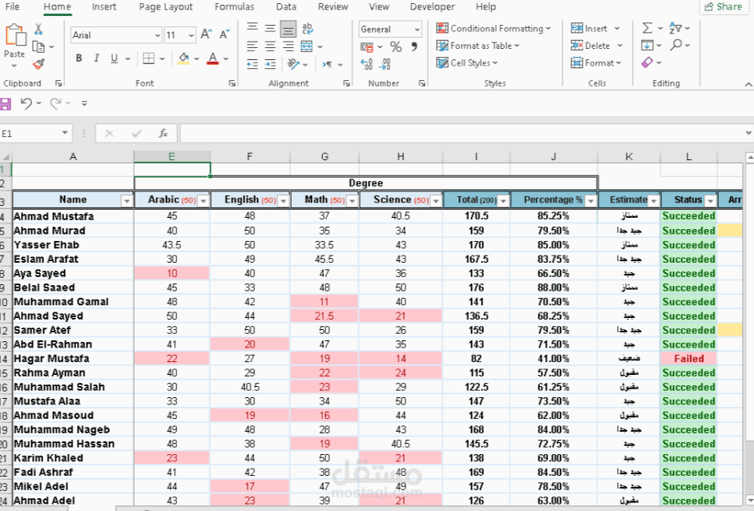The height and width of the screenshot is (511, 754).
Task: Click the Share button
Action: pyautogui.click(x=724, y=6)
